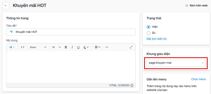Click the AI sparkle icon in title field
This screenshot has width=211, height=94.
click(11, 32)
